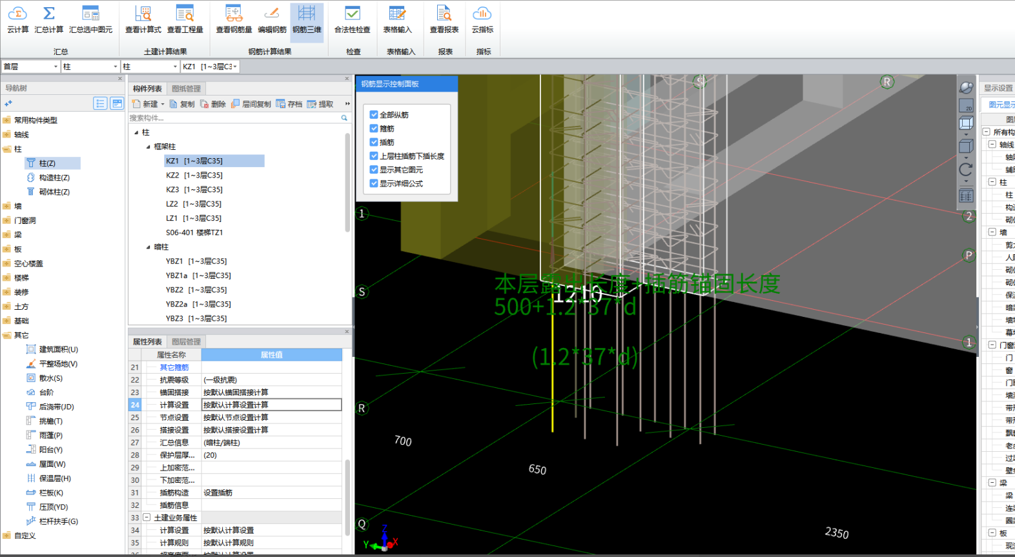Image resolution: width=1015 pixels, height=557 pixels.
Task: Click the search magnifier in component search
Action: (x=344, y=118)
